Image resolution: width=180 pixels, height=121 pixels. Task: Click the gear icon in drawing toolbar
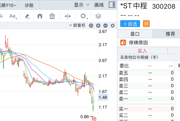tap(83, 16)
